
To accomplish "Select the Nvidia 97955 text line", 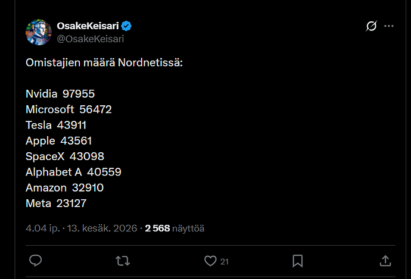I will (x=60, y=94).
